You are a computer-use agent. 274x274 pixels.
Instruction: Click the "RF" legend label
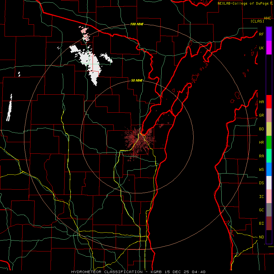point(261,34)
